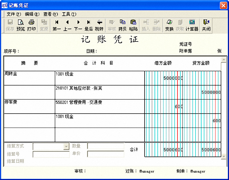The width and height of the screenshot is (229, 180).
Task: Click the 审核 label at bottom
Action: [x=80, y=171]
